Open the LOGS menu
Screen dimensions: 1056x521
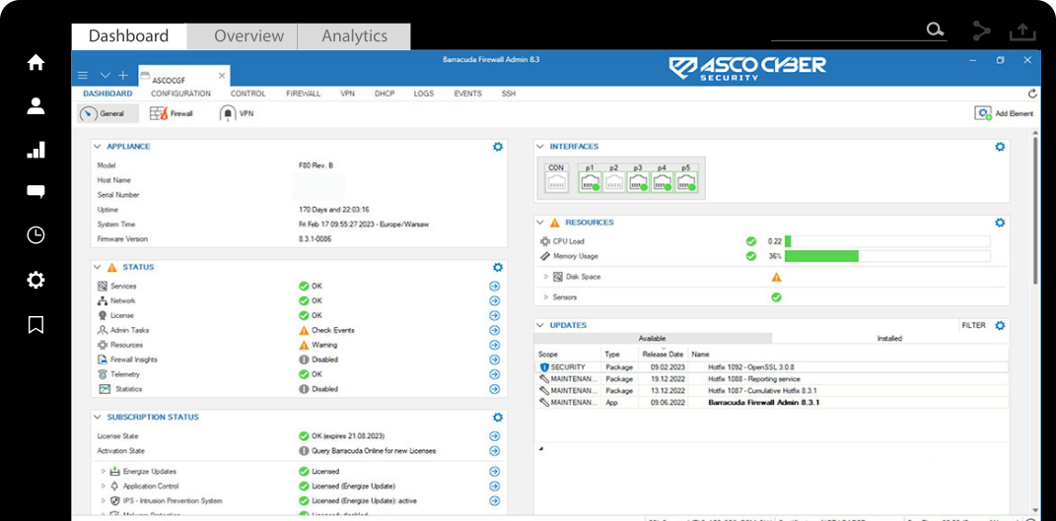coord(424,94)
